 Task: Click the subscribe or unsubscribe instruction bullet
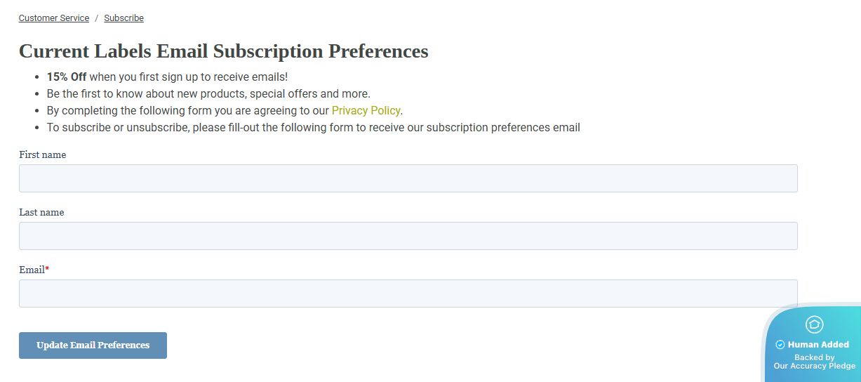tap(313, 128)
